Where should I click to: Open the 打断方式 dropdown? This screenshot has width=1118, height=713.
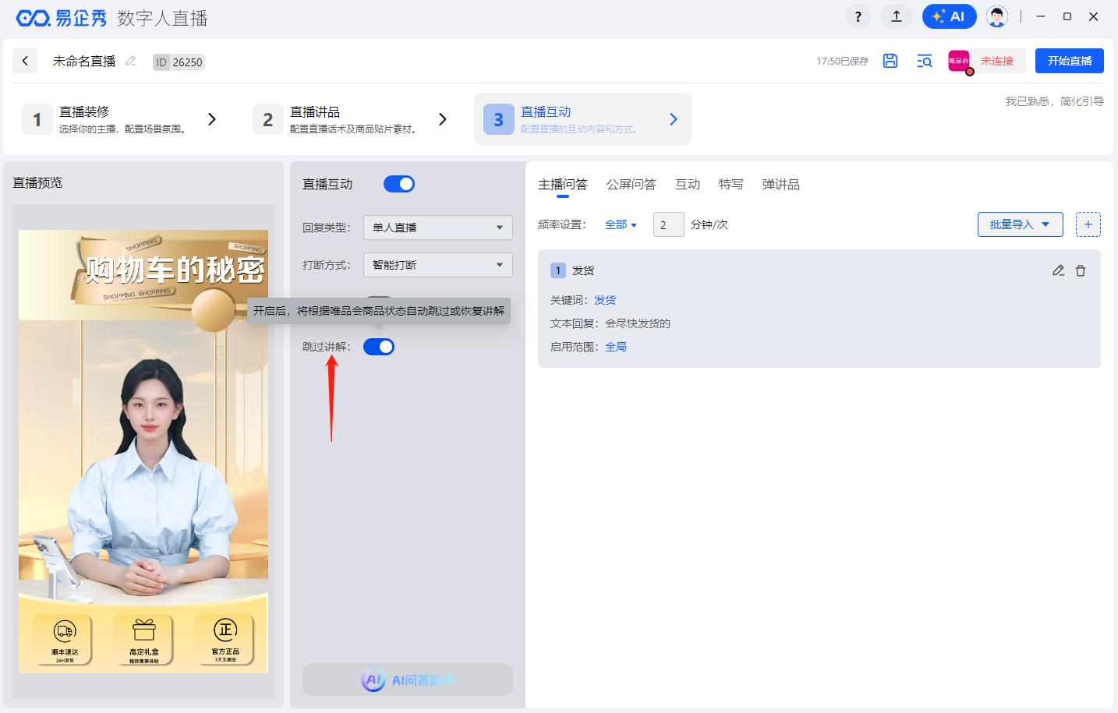pyautogui.click(x=437, y=265)
